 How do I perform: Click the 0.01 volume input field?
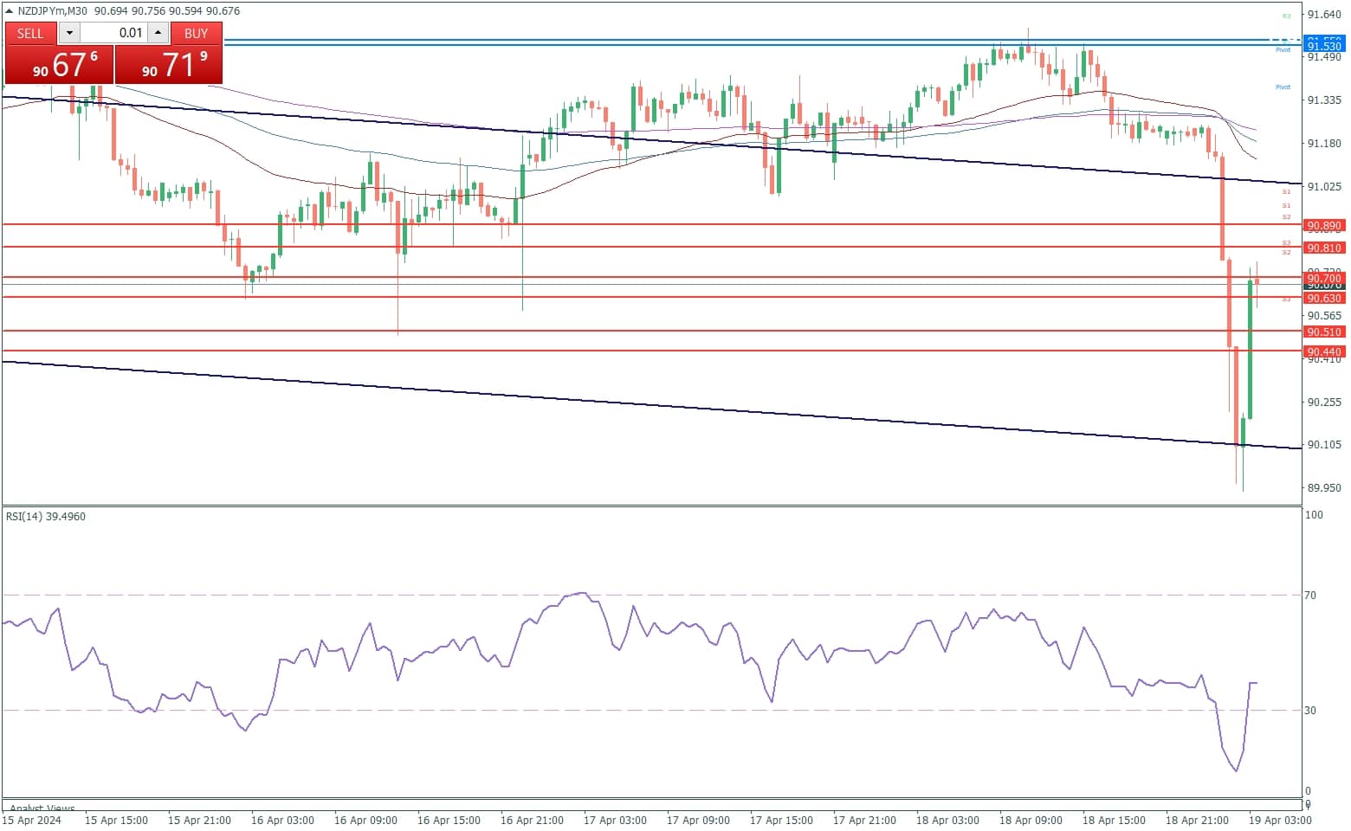coord(113,33)
